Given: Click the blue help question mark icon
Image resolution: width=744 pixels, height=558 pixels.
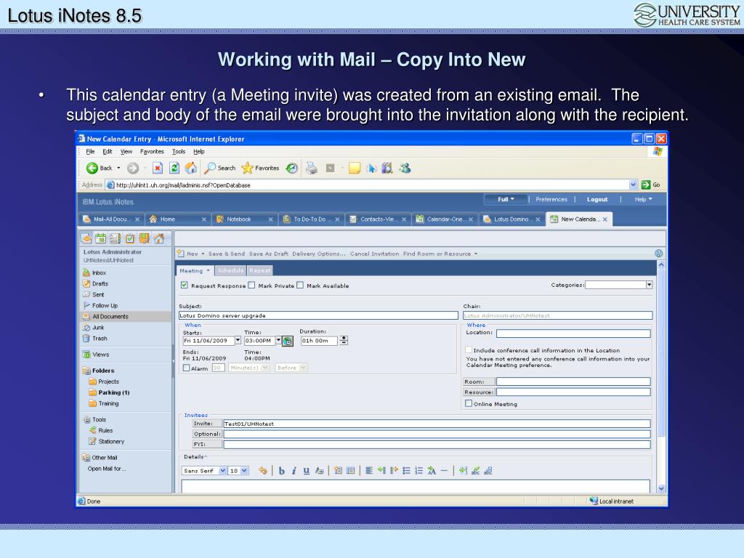Looking at the screenshot, I should coord(658,254).
